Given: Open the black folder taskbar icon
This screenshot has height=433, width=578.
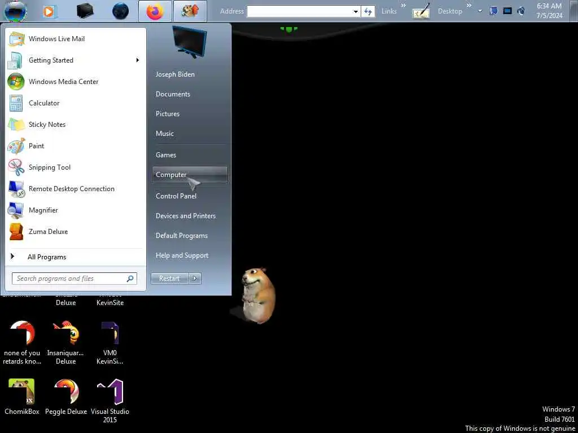Looking at the screenshot, I should pos(85,11).
